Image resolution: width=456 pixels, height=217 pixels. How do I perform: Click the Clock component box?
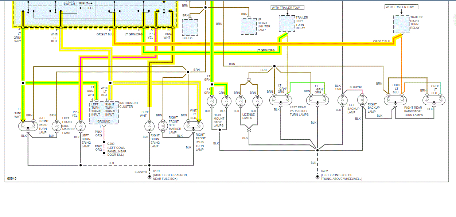(190, 27)
